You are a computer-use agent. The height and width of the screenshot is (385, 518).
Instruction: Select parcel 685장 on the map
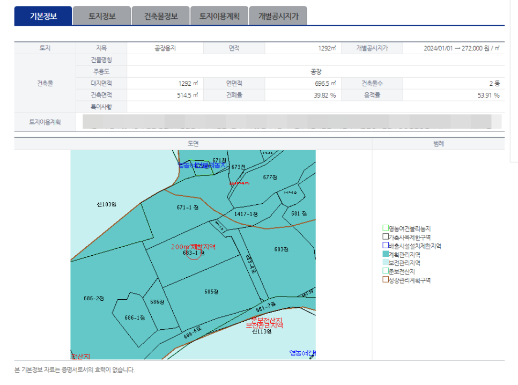point(211,292)
